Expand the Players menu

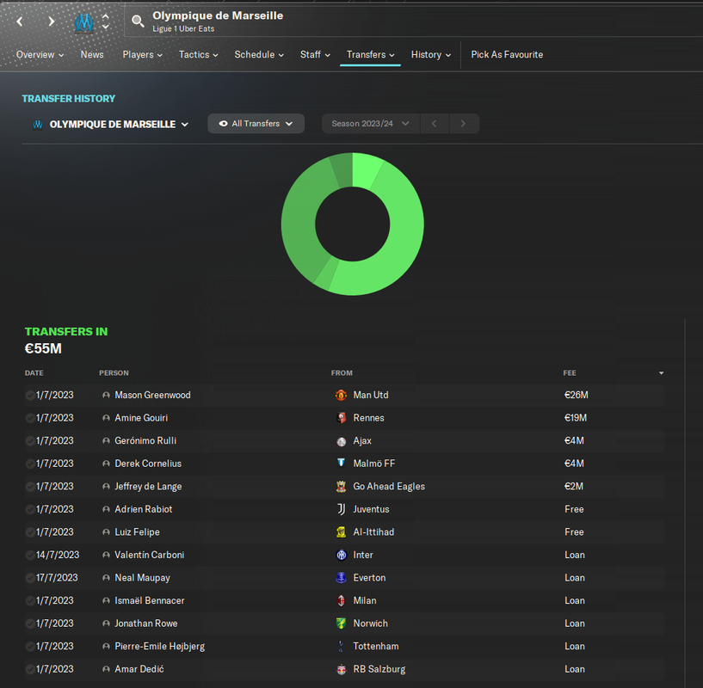tap(143, 55)
